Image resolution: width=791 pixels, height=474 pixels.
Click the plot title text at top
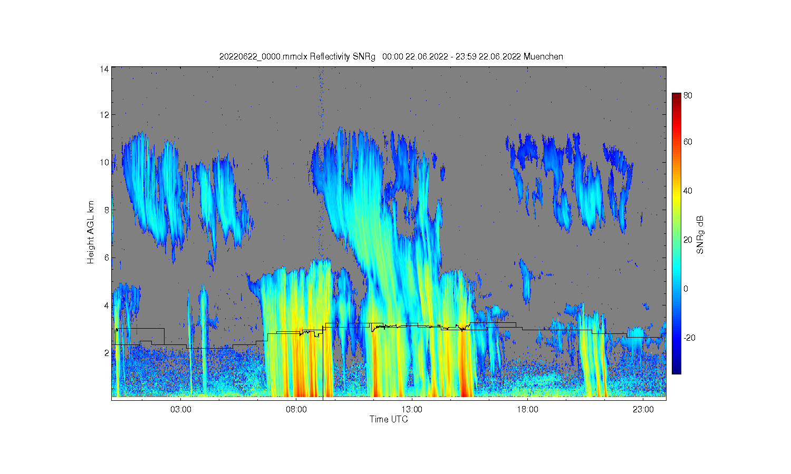[x=391, y=56]
